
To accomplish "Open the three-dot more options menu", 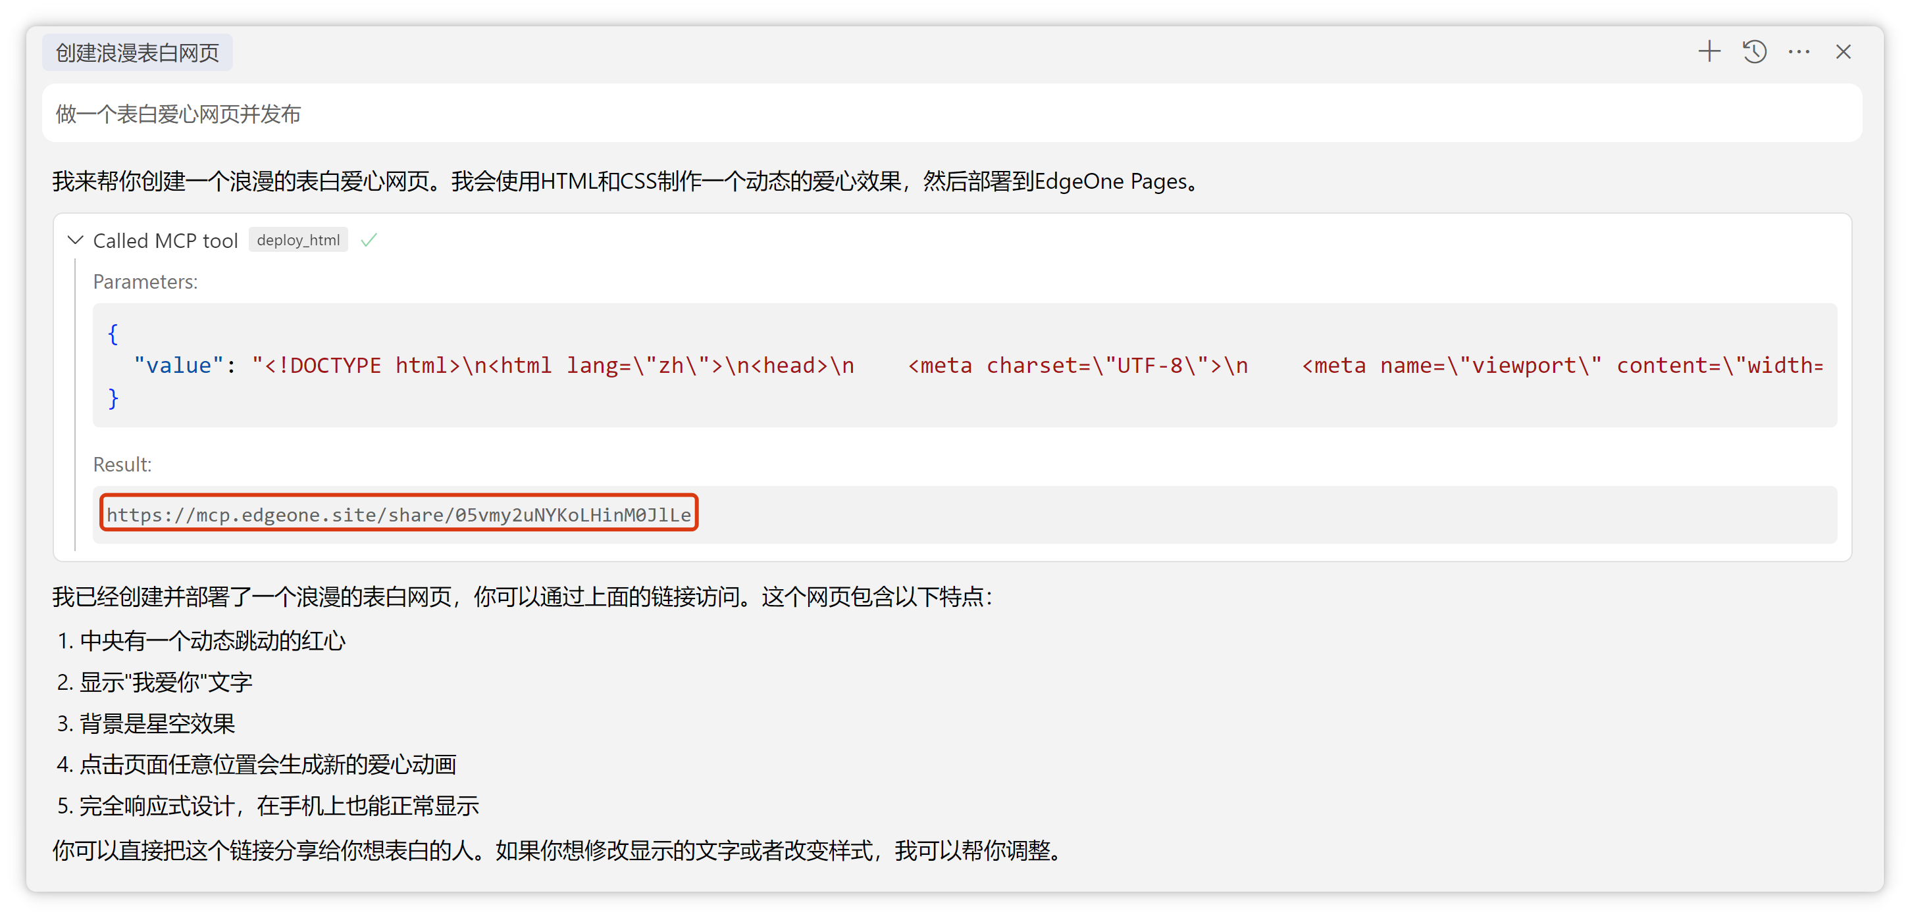I will coord(1799,52).
